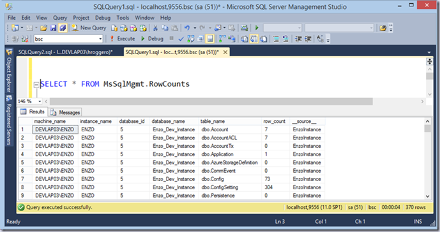Toggle Include Actual Execution Plan
Viewport: 440px width, 232px height.
click(x=222, y=39)
